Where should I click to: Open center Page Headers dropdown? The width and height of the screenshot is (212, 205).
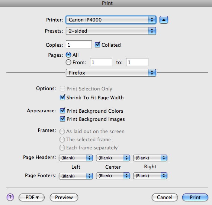click(113, 158)
